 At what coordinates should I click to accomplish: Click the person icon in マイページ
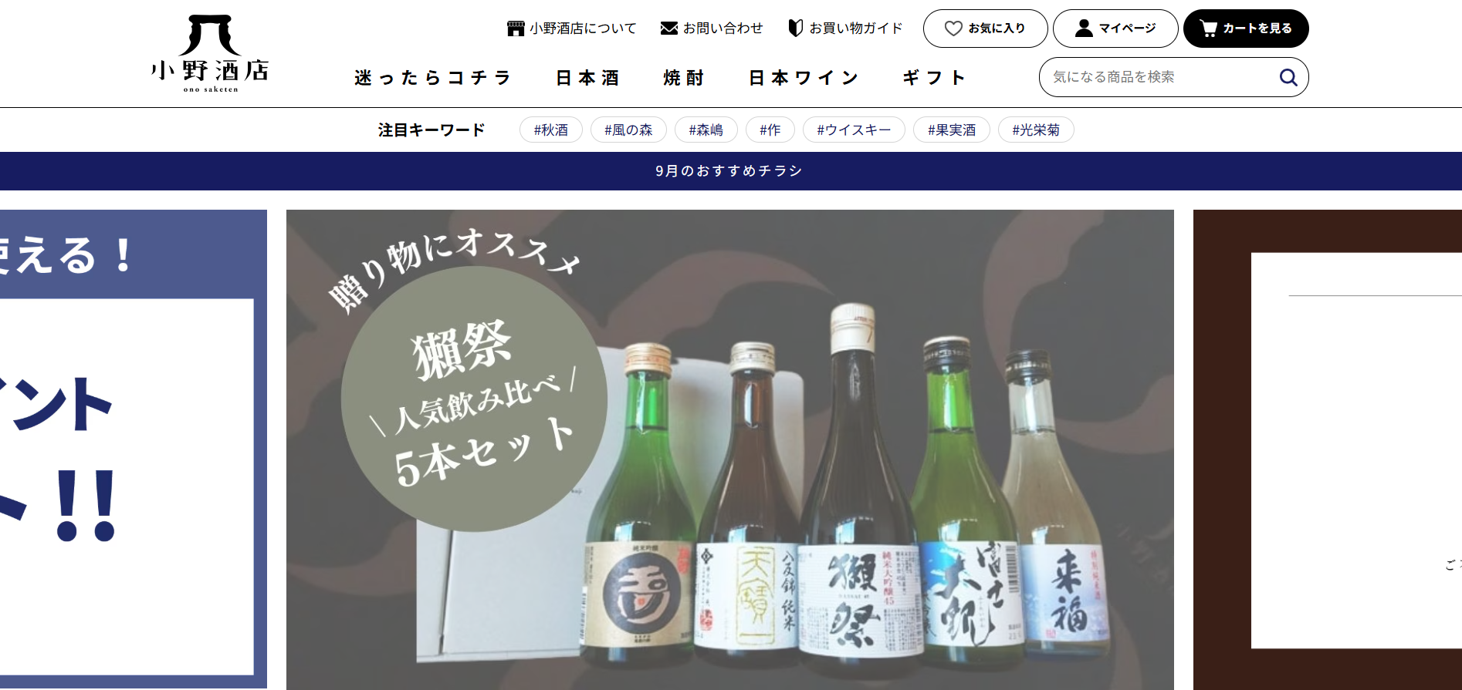[1084, 29]
